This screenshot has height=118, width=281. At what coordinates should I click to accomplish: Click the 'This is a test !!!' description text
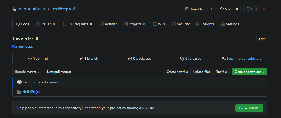pos(26,38)
